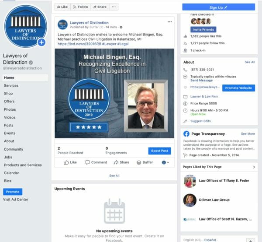Click the blue Promote button
Image resolution: width=262 pixels, height=242 pixels.
13,192
